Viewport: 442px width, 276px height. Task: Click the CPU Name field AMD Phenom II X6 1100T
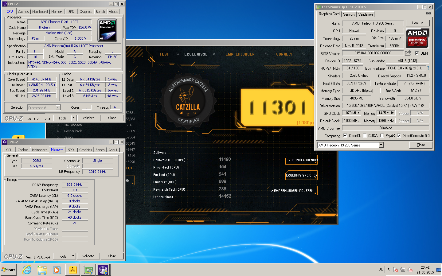[x=60, y=22]
